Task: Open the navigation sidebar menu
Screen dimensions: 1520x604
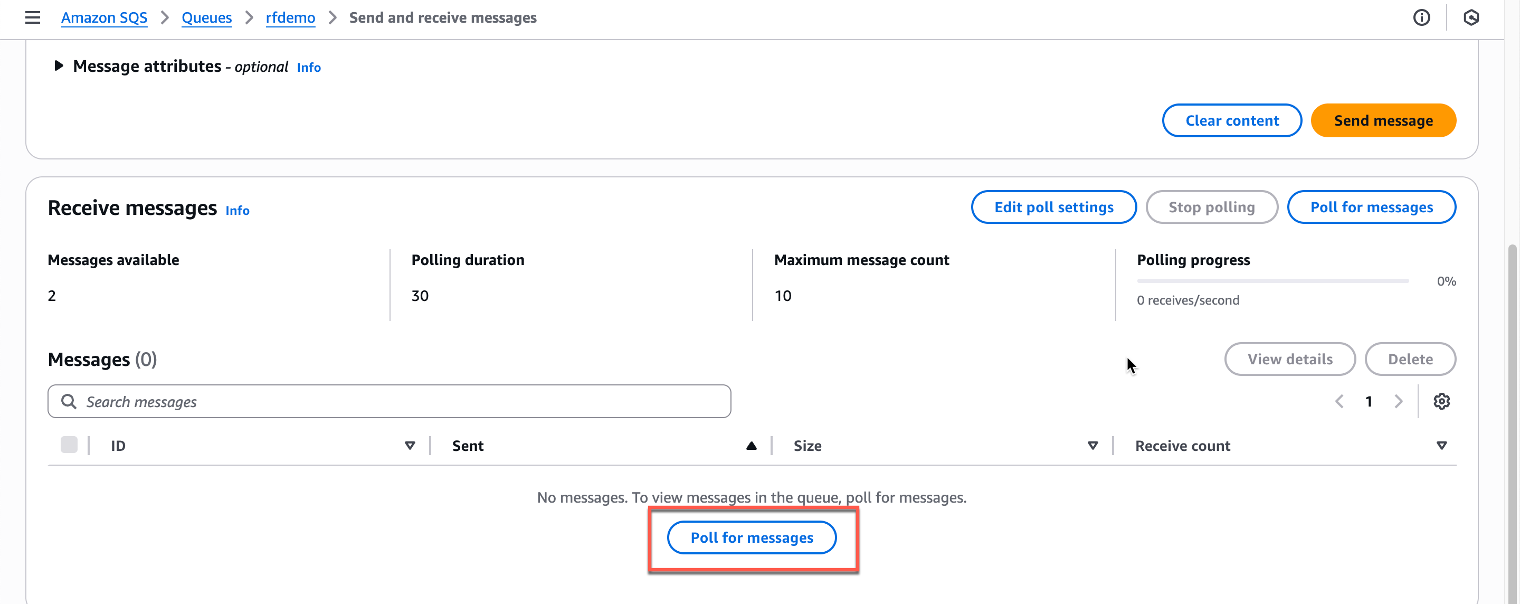Action: (32, 18)
